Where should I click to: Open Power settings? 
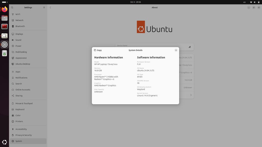pos(28,46)
